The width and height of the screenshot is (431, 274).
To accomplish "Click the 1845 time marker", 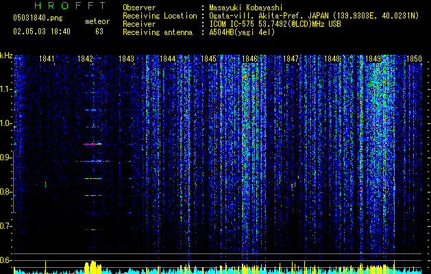I will [x=208, y=58].
